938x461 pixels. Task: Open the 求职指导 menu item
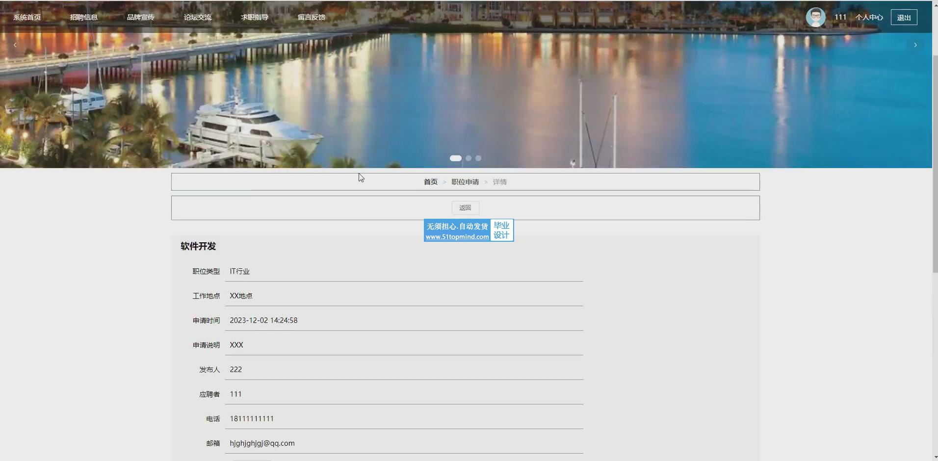pos(255,17)
